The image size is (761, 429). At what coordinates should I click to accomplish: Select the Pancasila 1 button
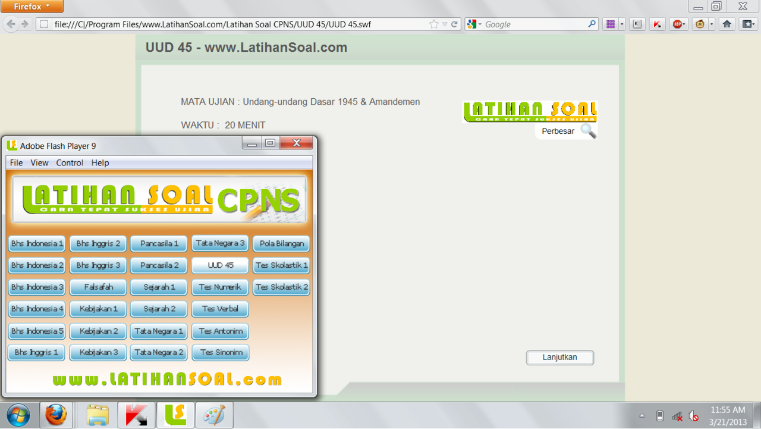tap(159, 244)
